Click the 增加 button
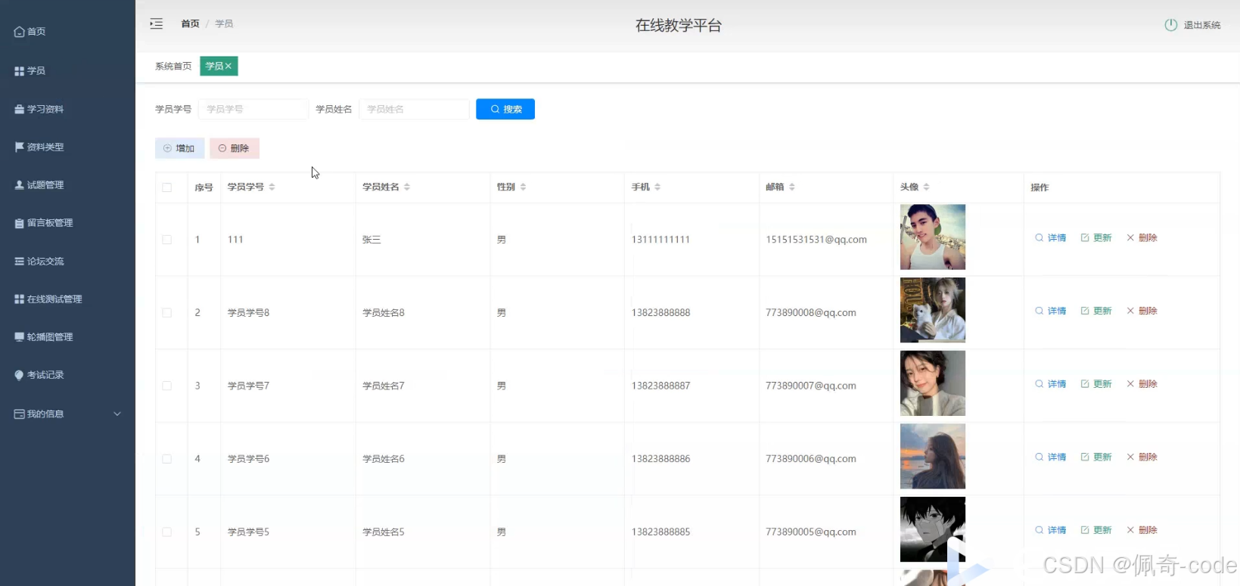The height and width of the screenshot is (586, 1240). pos(179,148)
